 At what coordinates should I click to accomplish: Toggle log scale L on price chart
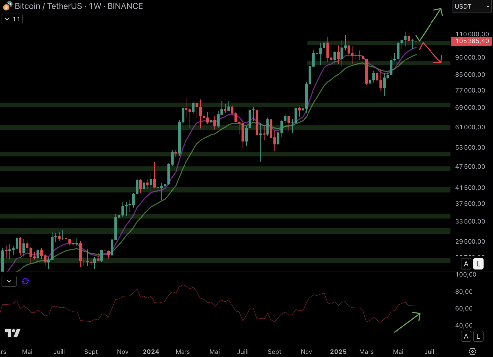(478, 264)
